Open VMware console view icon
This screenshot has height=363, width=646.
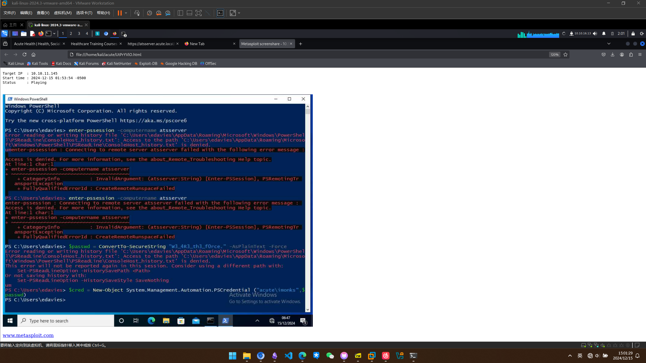point(220,13)
